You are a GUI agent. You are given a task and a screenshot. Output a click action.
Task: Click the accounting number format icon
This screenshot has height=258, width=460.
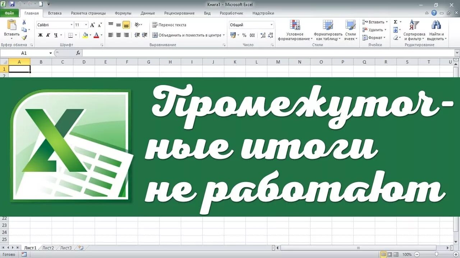[x=233, y=35]
